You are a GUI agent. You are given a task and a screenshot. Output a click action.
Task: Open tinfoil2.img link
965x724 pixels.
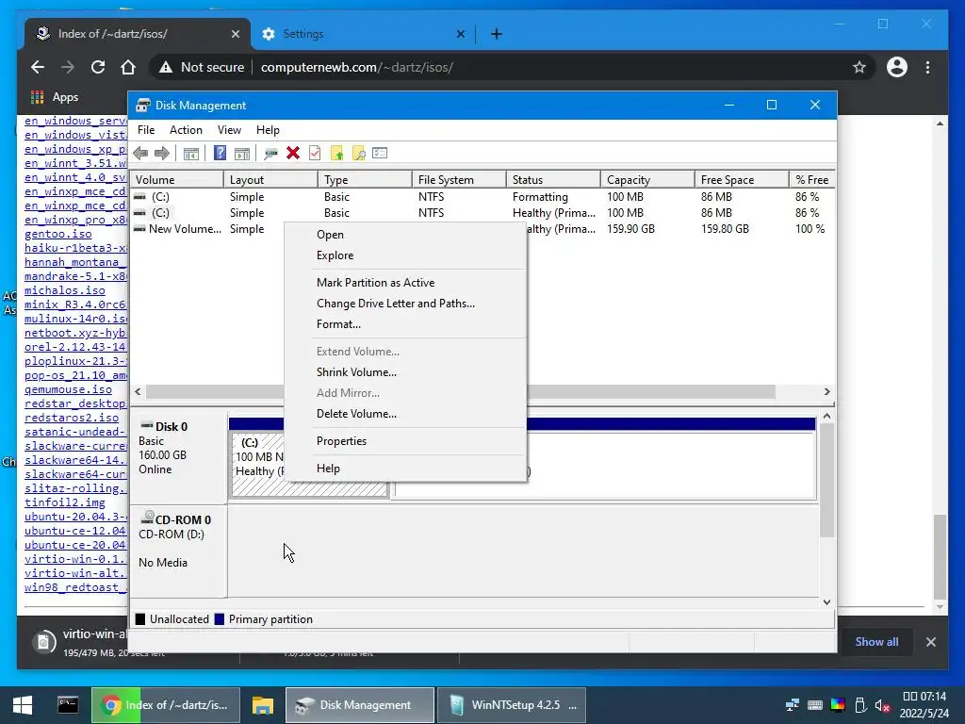click(x=65, y=503)
